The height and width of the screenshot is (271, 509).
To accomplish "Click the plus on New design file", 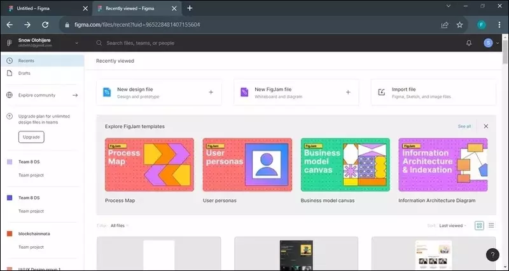I will [x=211, y=92].
